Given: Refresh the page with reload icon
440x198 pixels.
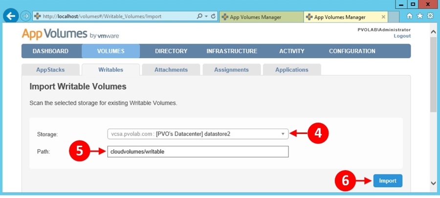Looking at the screenshot, I should [x=213, y=16].
